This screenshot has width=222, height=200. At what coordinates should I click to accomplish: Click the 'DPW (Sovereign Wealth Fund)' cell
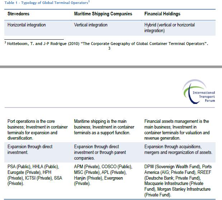pyautogui.click(x=178, y=181)
